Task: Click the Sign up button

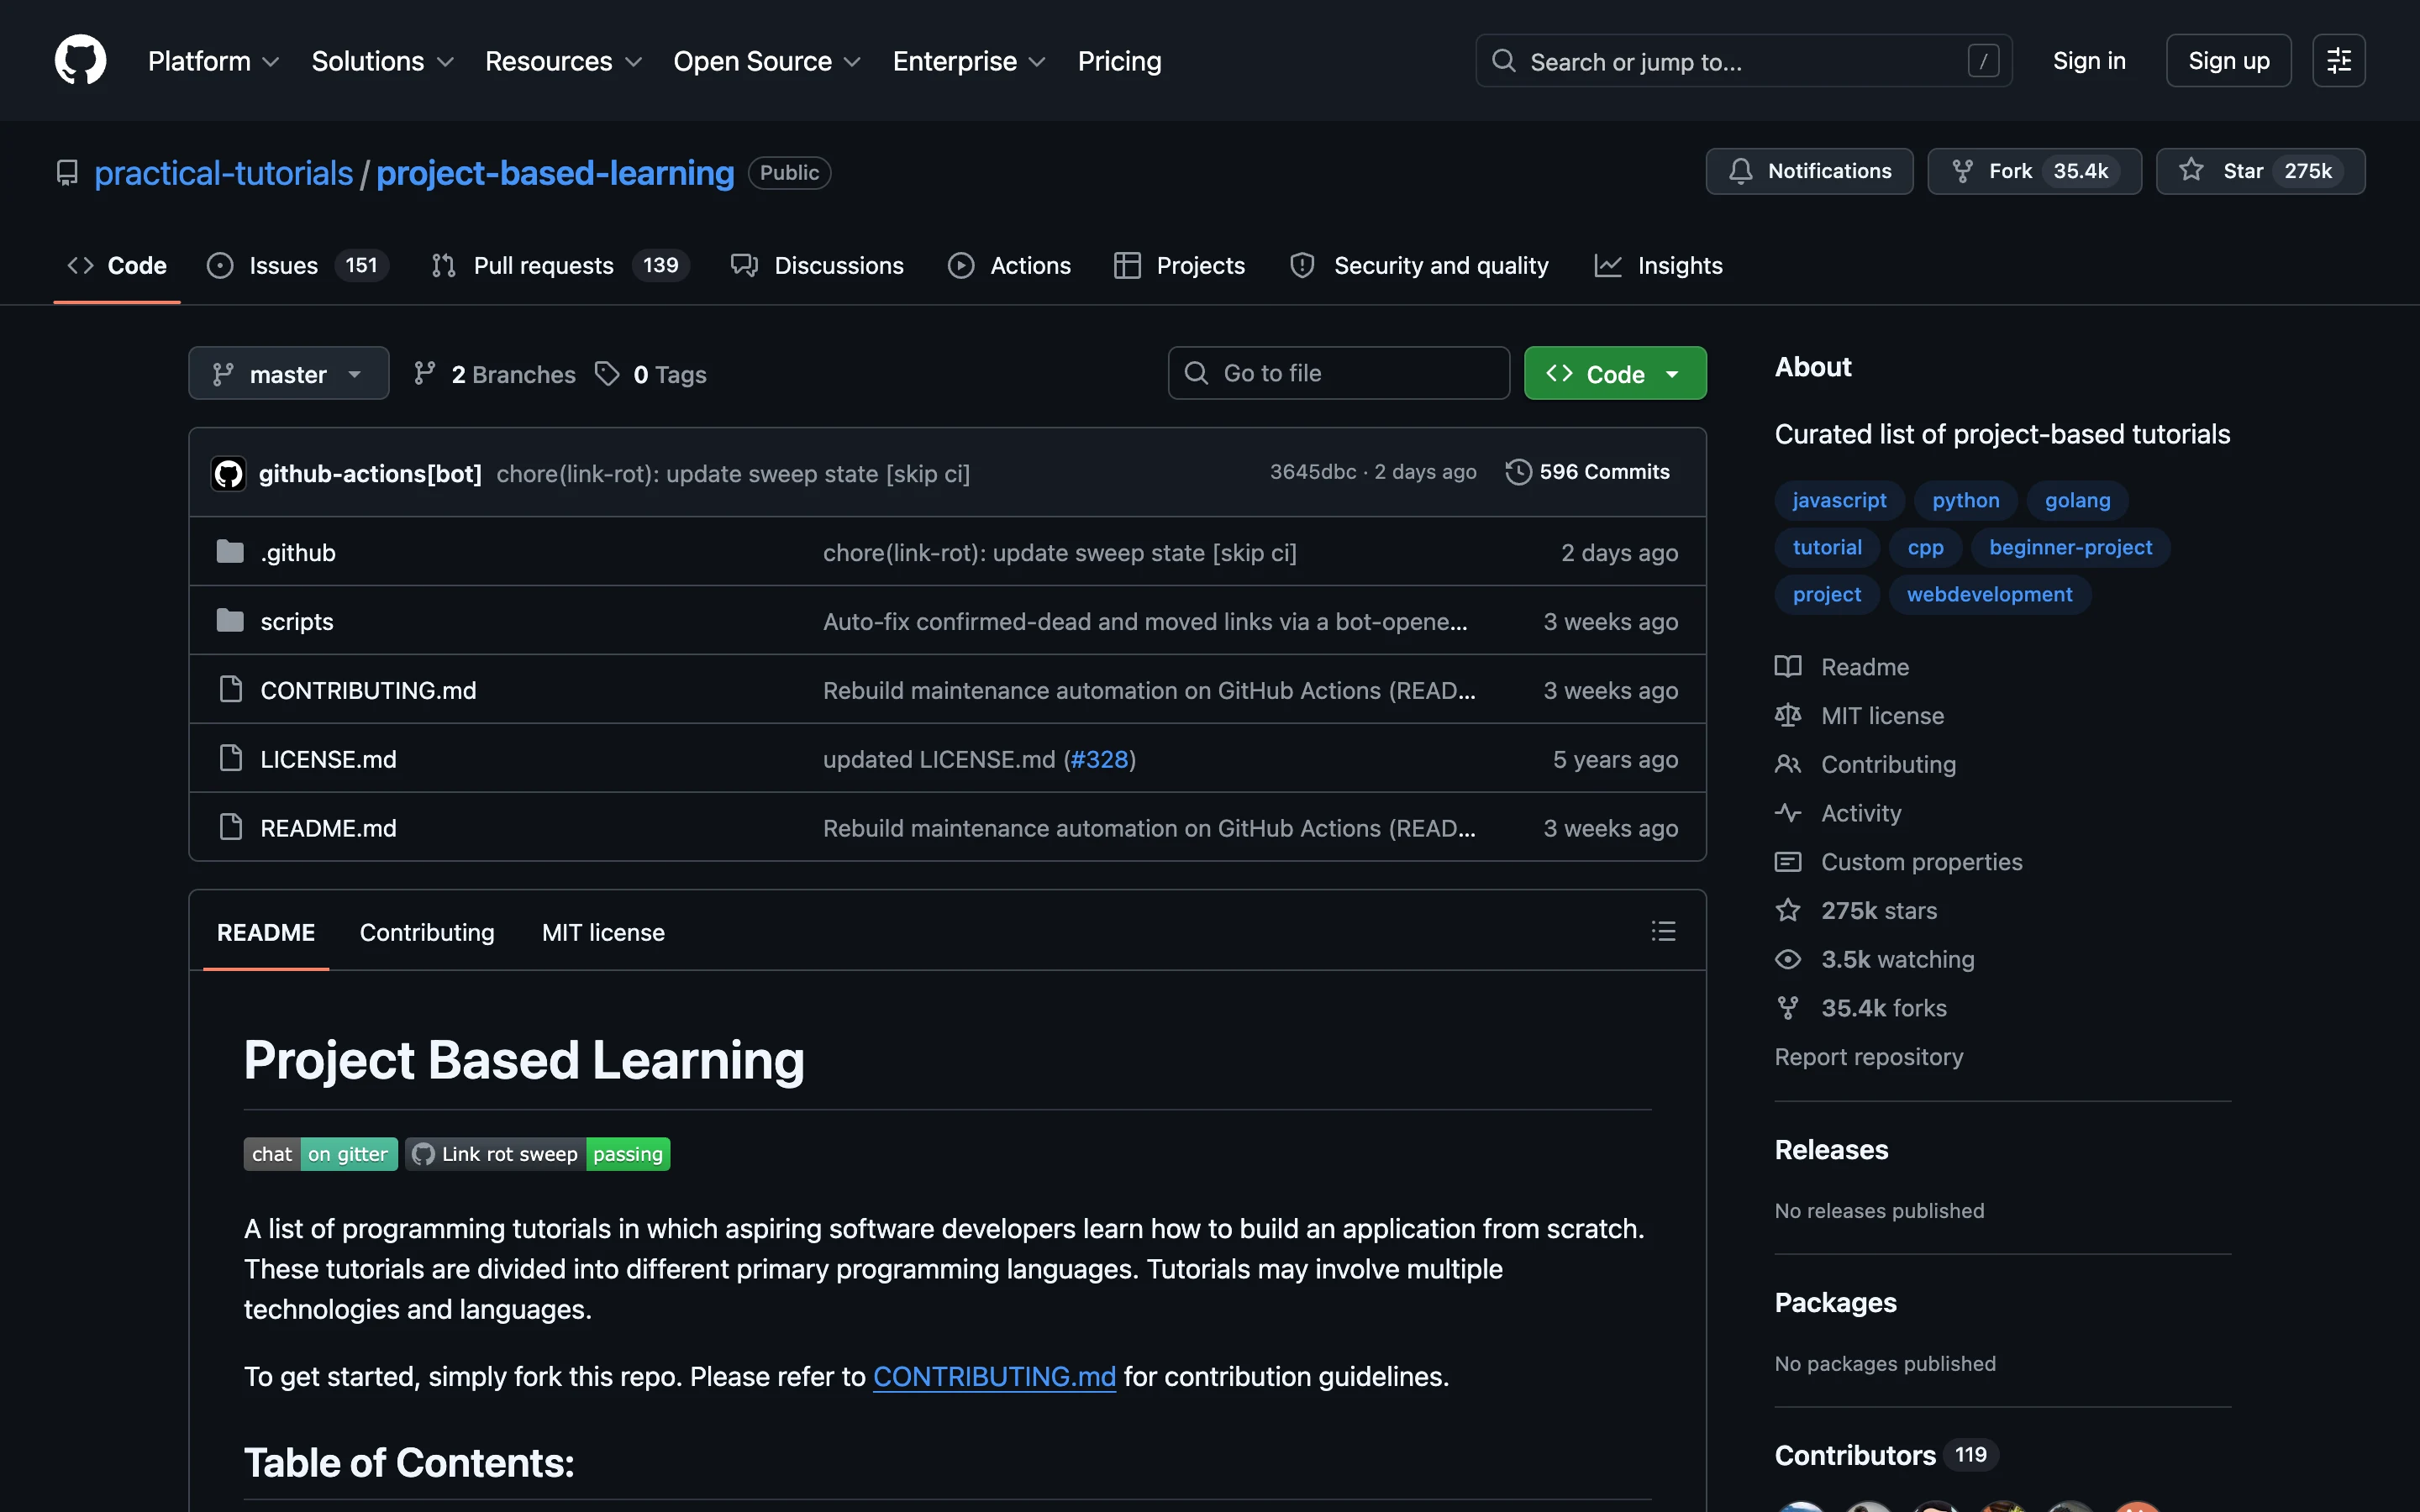Action: coord(2228,61)
